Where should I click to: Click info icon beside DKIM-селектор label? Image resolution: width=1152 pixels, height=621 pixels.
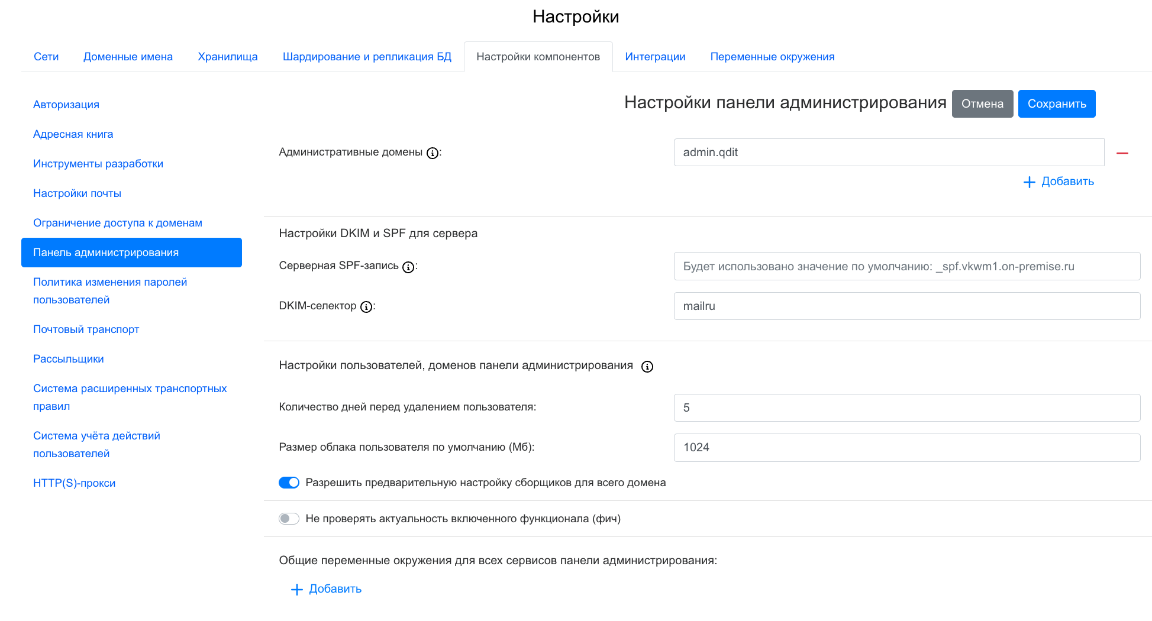366,307
